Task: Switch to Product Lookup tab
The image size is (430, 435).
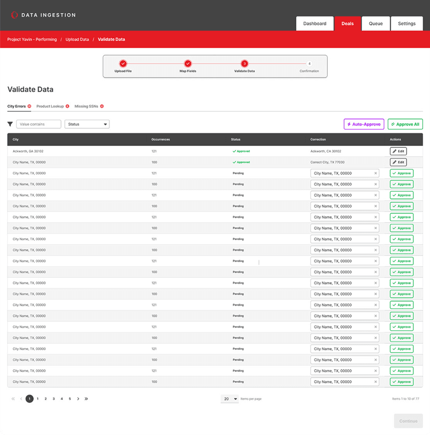Action: [53, 106]
